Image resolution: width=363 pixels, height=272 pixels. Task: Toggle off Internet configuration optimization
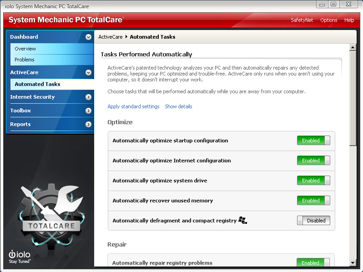313,161
